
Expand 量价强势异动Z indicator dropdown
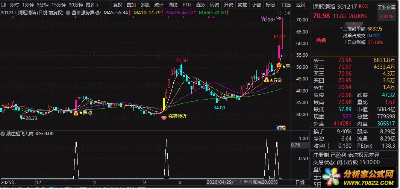point(68,12)
